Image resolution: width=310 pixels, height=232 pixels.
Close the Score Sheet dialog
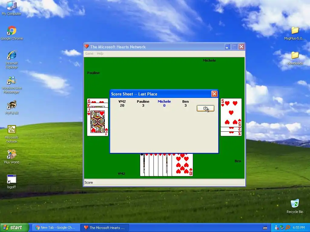point(214,94)
